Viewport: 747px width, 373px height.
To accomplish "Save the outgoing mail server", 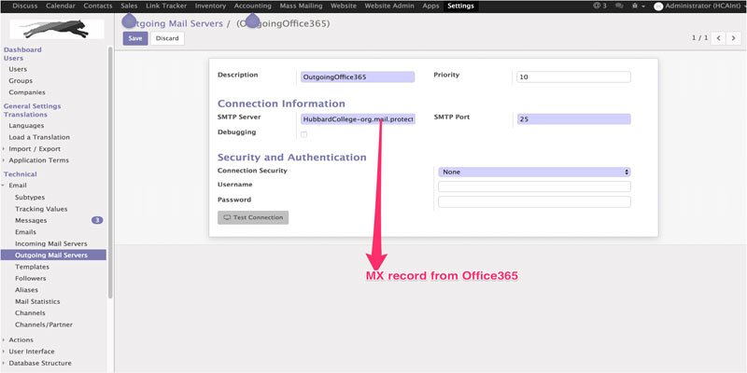I will (135, 38).
